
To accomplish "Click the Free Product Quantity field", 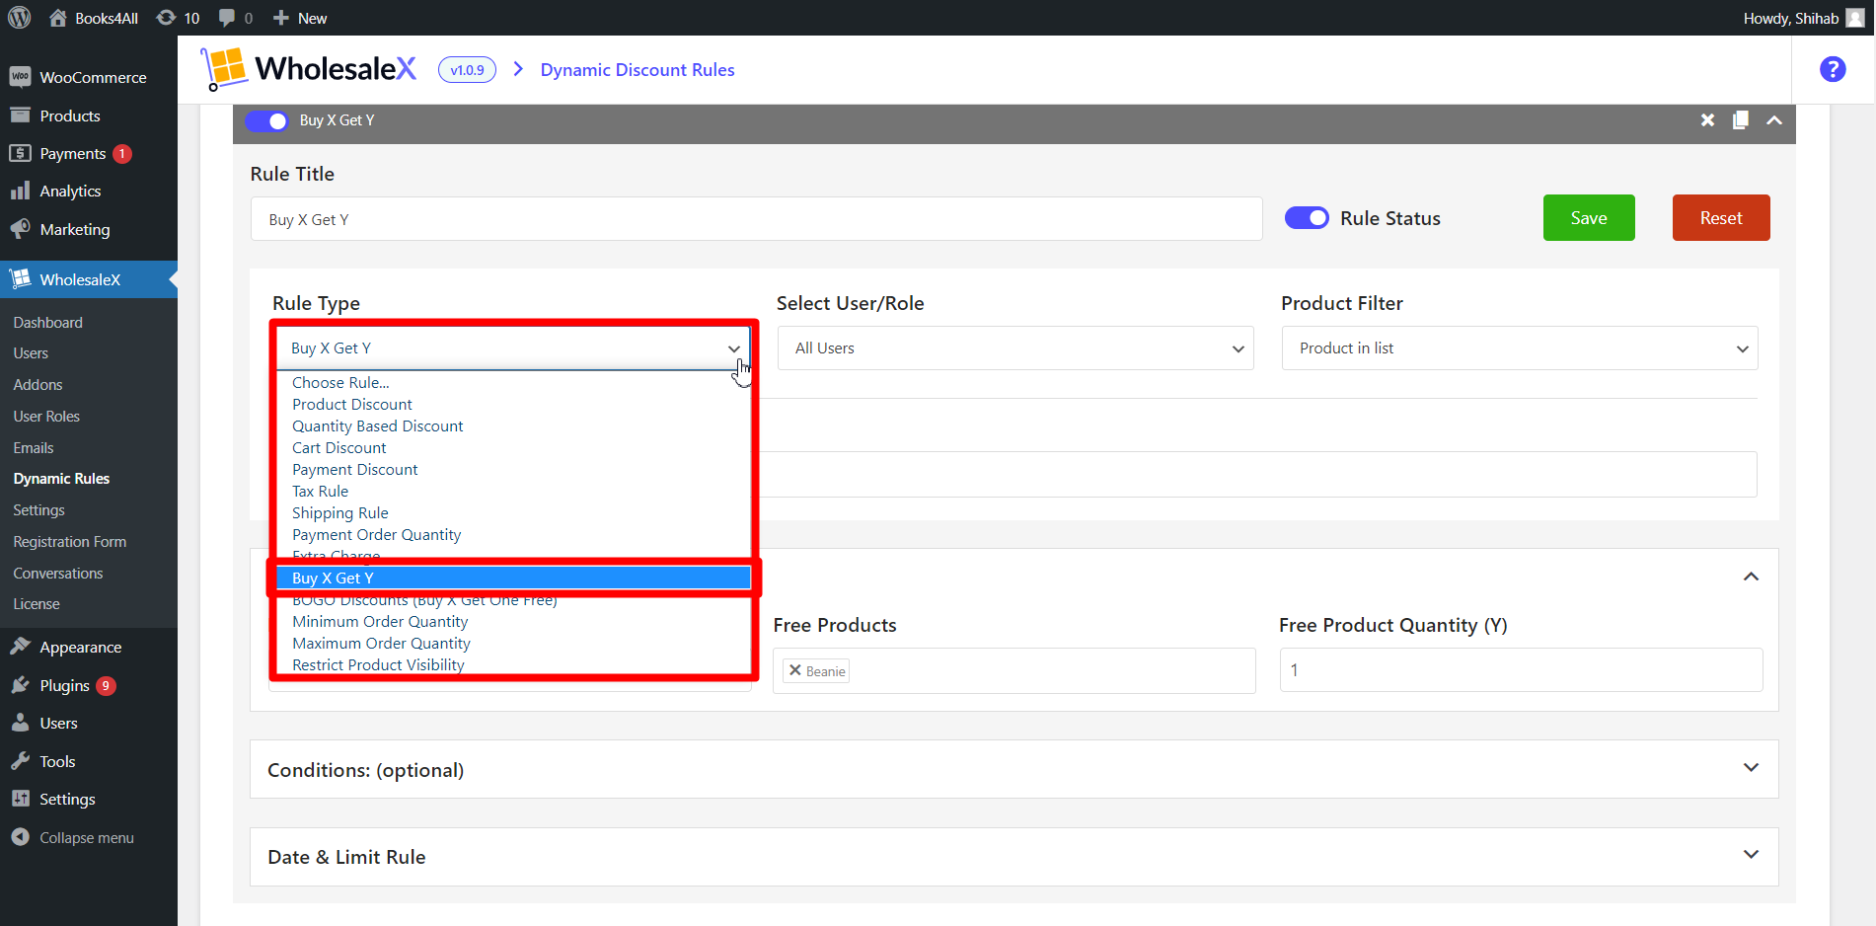I will 1521,669.
